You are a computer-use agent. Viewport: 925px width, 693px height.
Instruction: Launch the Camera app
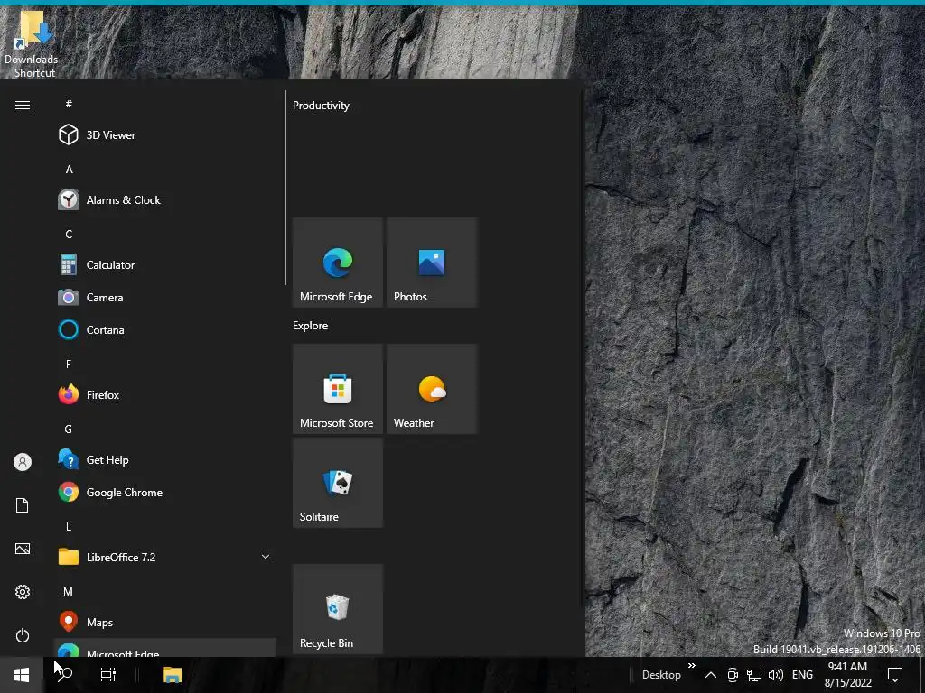pyautogui.click(x=165, y=298)
